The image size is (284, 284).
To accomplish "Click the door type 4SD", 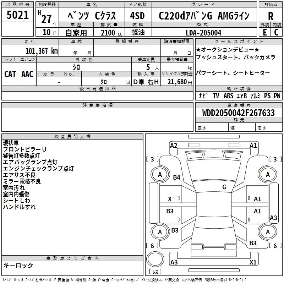I will pos(137,16).
